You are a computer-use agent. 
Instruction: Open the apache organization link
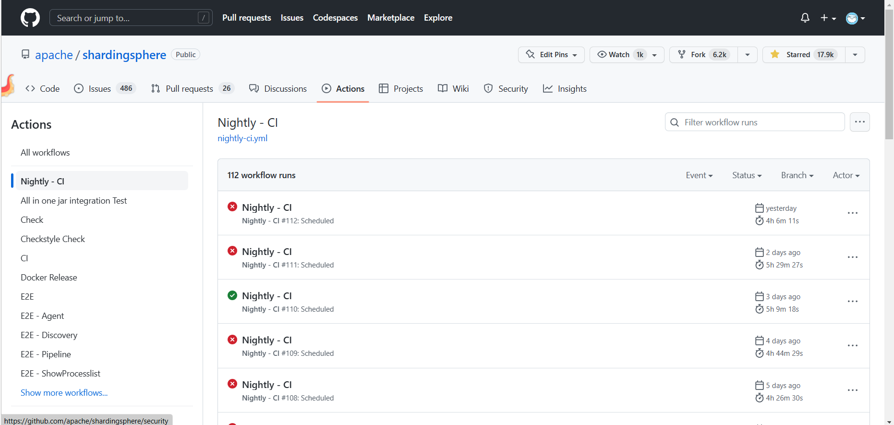click(x=54, y=55)
